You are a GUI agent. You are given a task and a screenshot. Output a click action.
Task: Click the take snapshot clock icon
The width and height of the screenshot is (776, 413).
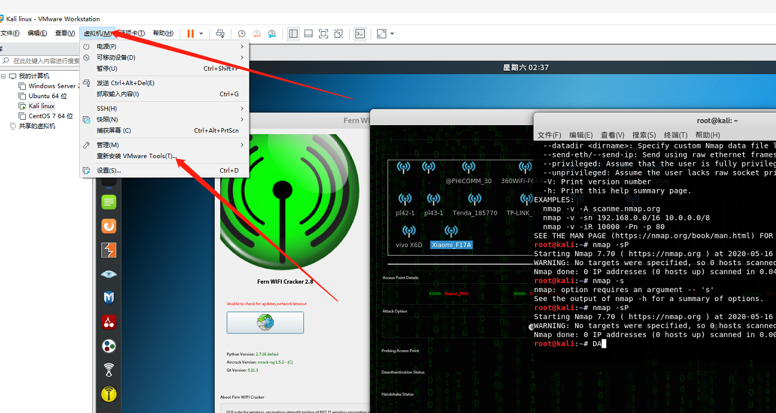click(x=241, y=34)
